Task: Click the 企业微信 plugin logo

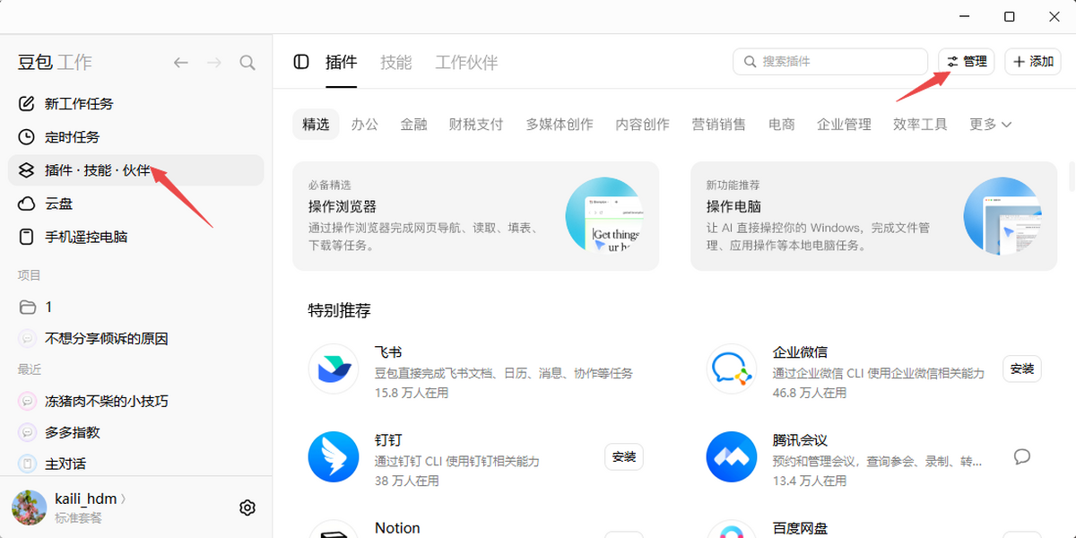Action: 732,369
